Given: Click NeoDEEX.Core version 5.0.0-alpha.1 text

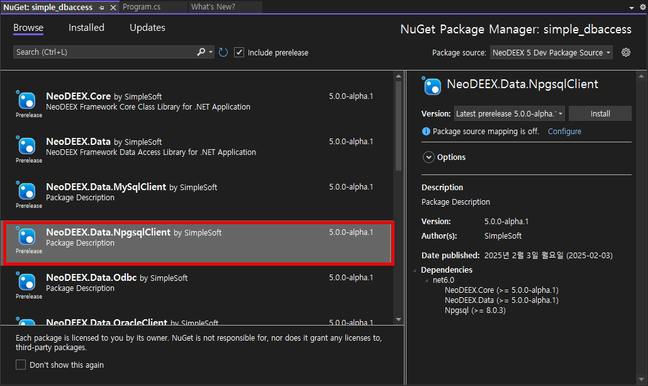Looking at the screenshot, I should (x=351, y=96).
